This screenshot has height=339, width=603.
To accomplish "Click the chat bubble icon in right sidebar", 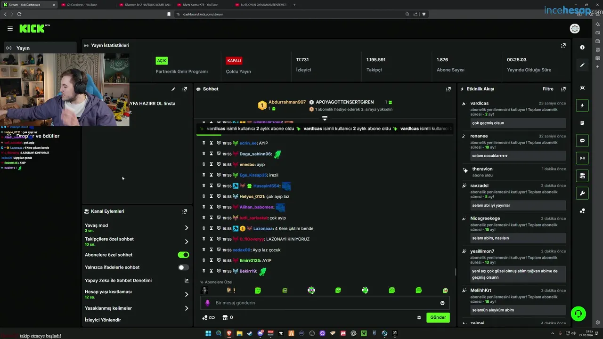I will (x=582, y=140).
